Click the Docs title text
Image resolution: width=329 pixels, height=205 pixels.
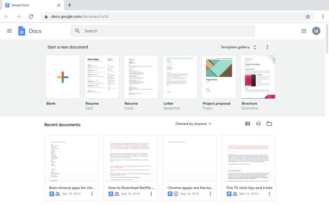tap(35, 31)
